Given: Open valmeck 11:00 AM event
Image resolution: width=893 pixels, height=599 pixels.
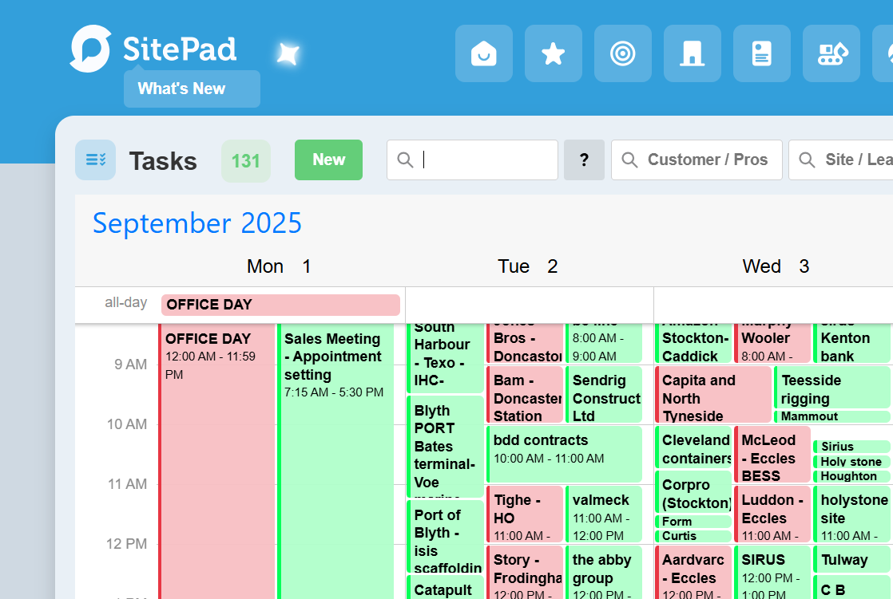Looking at the screenshot, I should (x=604, y=514).
